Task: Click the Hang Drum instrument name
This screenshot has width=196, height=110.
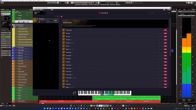Action: [x=68, y=84]
